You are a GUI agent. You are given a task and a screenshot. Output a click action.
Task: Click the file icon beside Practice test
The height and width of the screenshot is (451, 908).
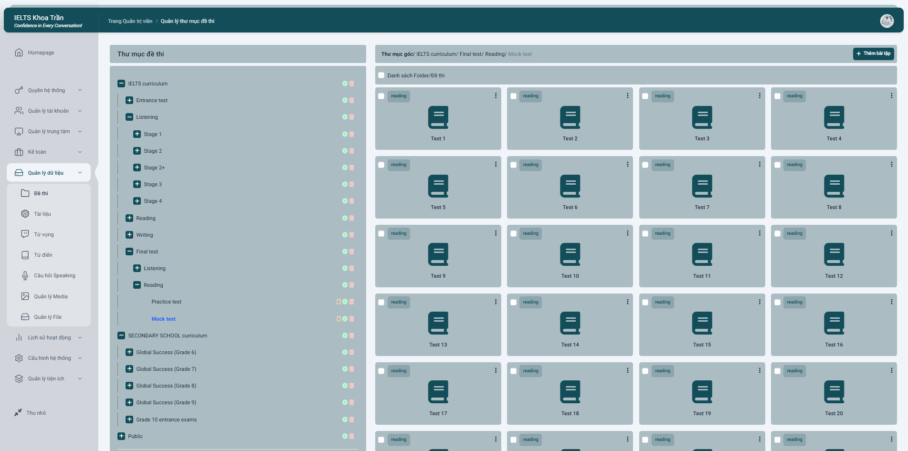click(338, 302)
